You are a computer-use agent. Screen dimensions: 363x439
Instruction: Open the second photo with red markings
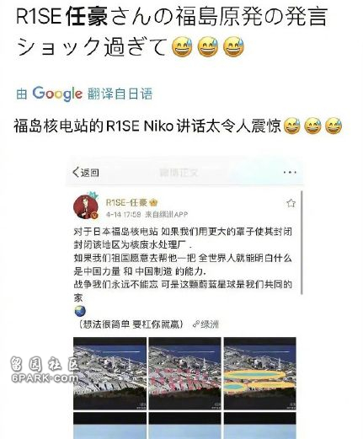(184, 373)
